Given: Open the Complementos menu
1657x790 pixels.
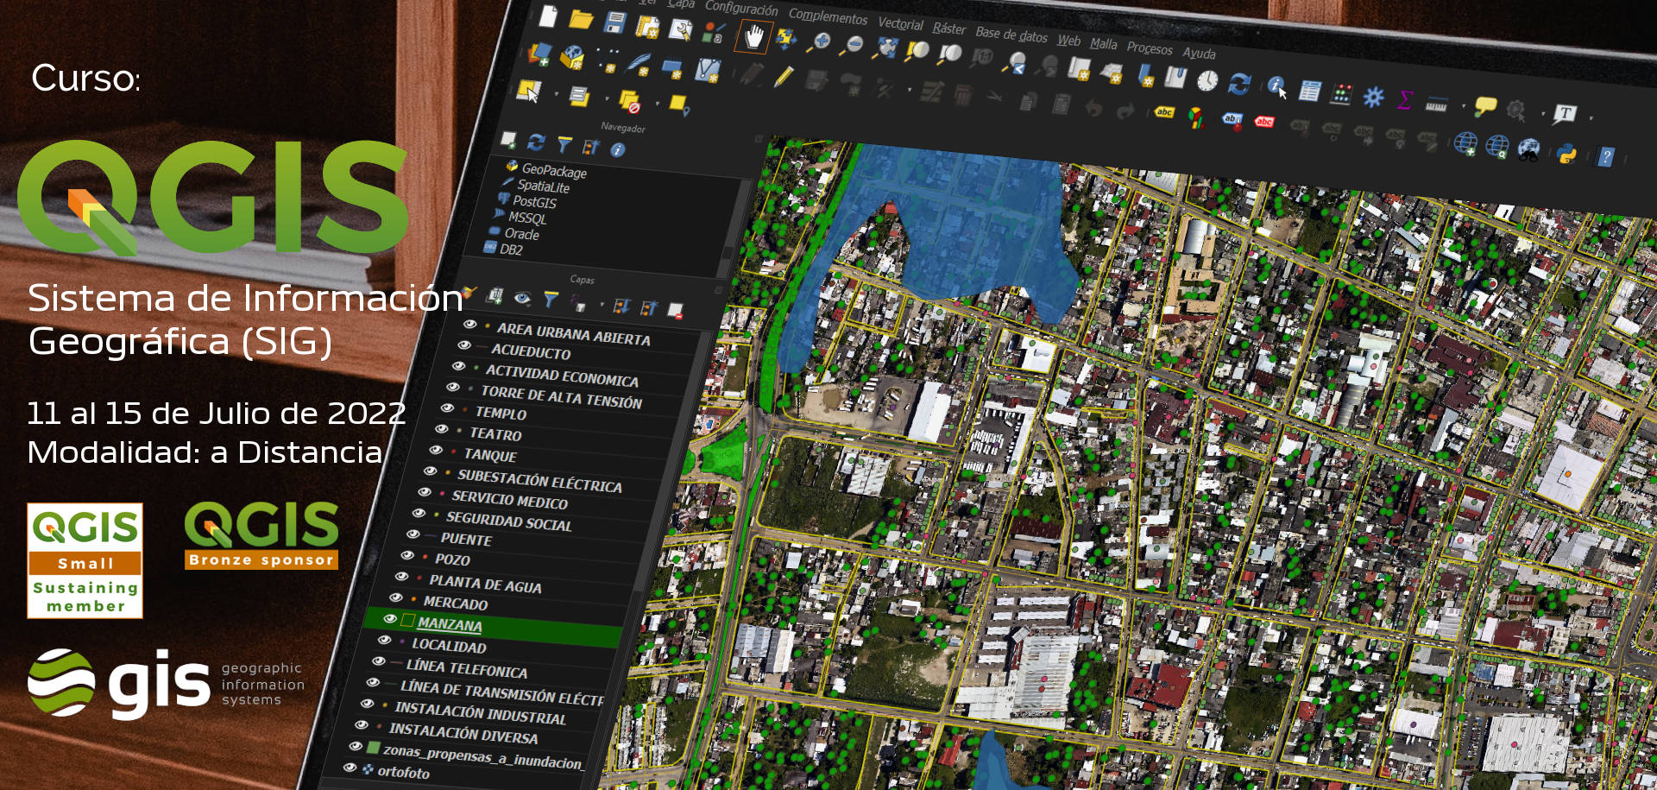Looking at the screenshot, I should (x=827, y=17).
